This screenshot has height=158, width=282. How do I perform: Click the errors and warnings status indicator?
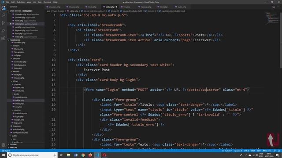coord(6,151)
